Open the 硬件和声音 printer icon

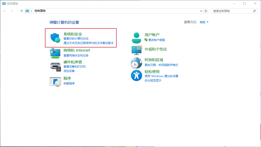55,67
